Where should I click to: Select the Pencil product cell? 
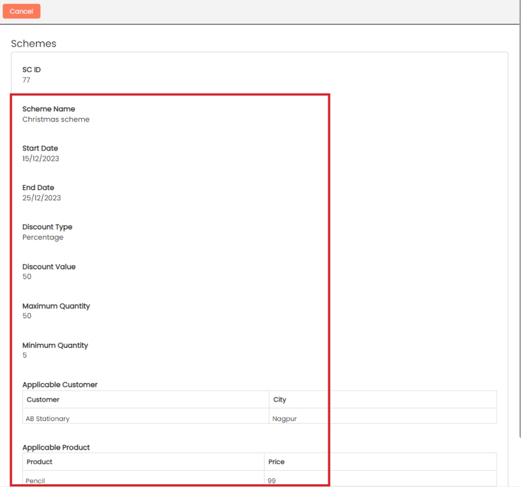click(35, 480)
